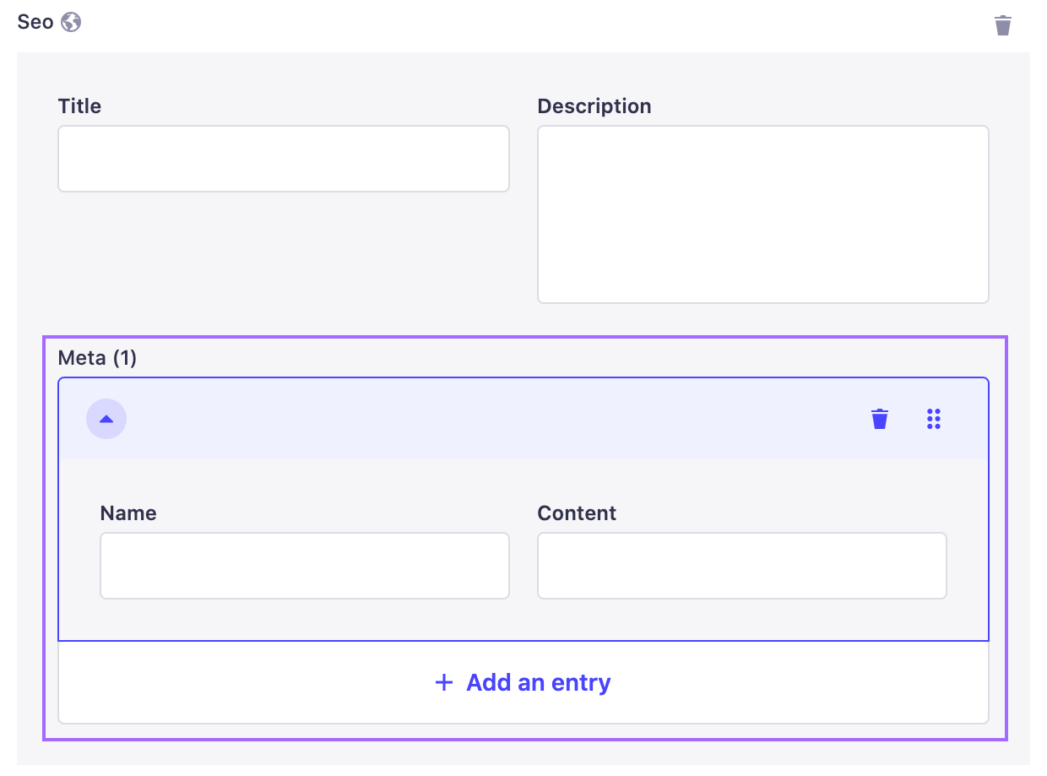Screen dimensions: 1047x776
Task: Click the drag handle dots on the Meta entry
Action: [x=934, y=418]
